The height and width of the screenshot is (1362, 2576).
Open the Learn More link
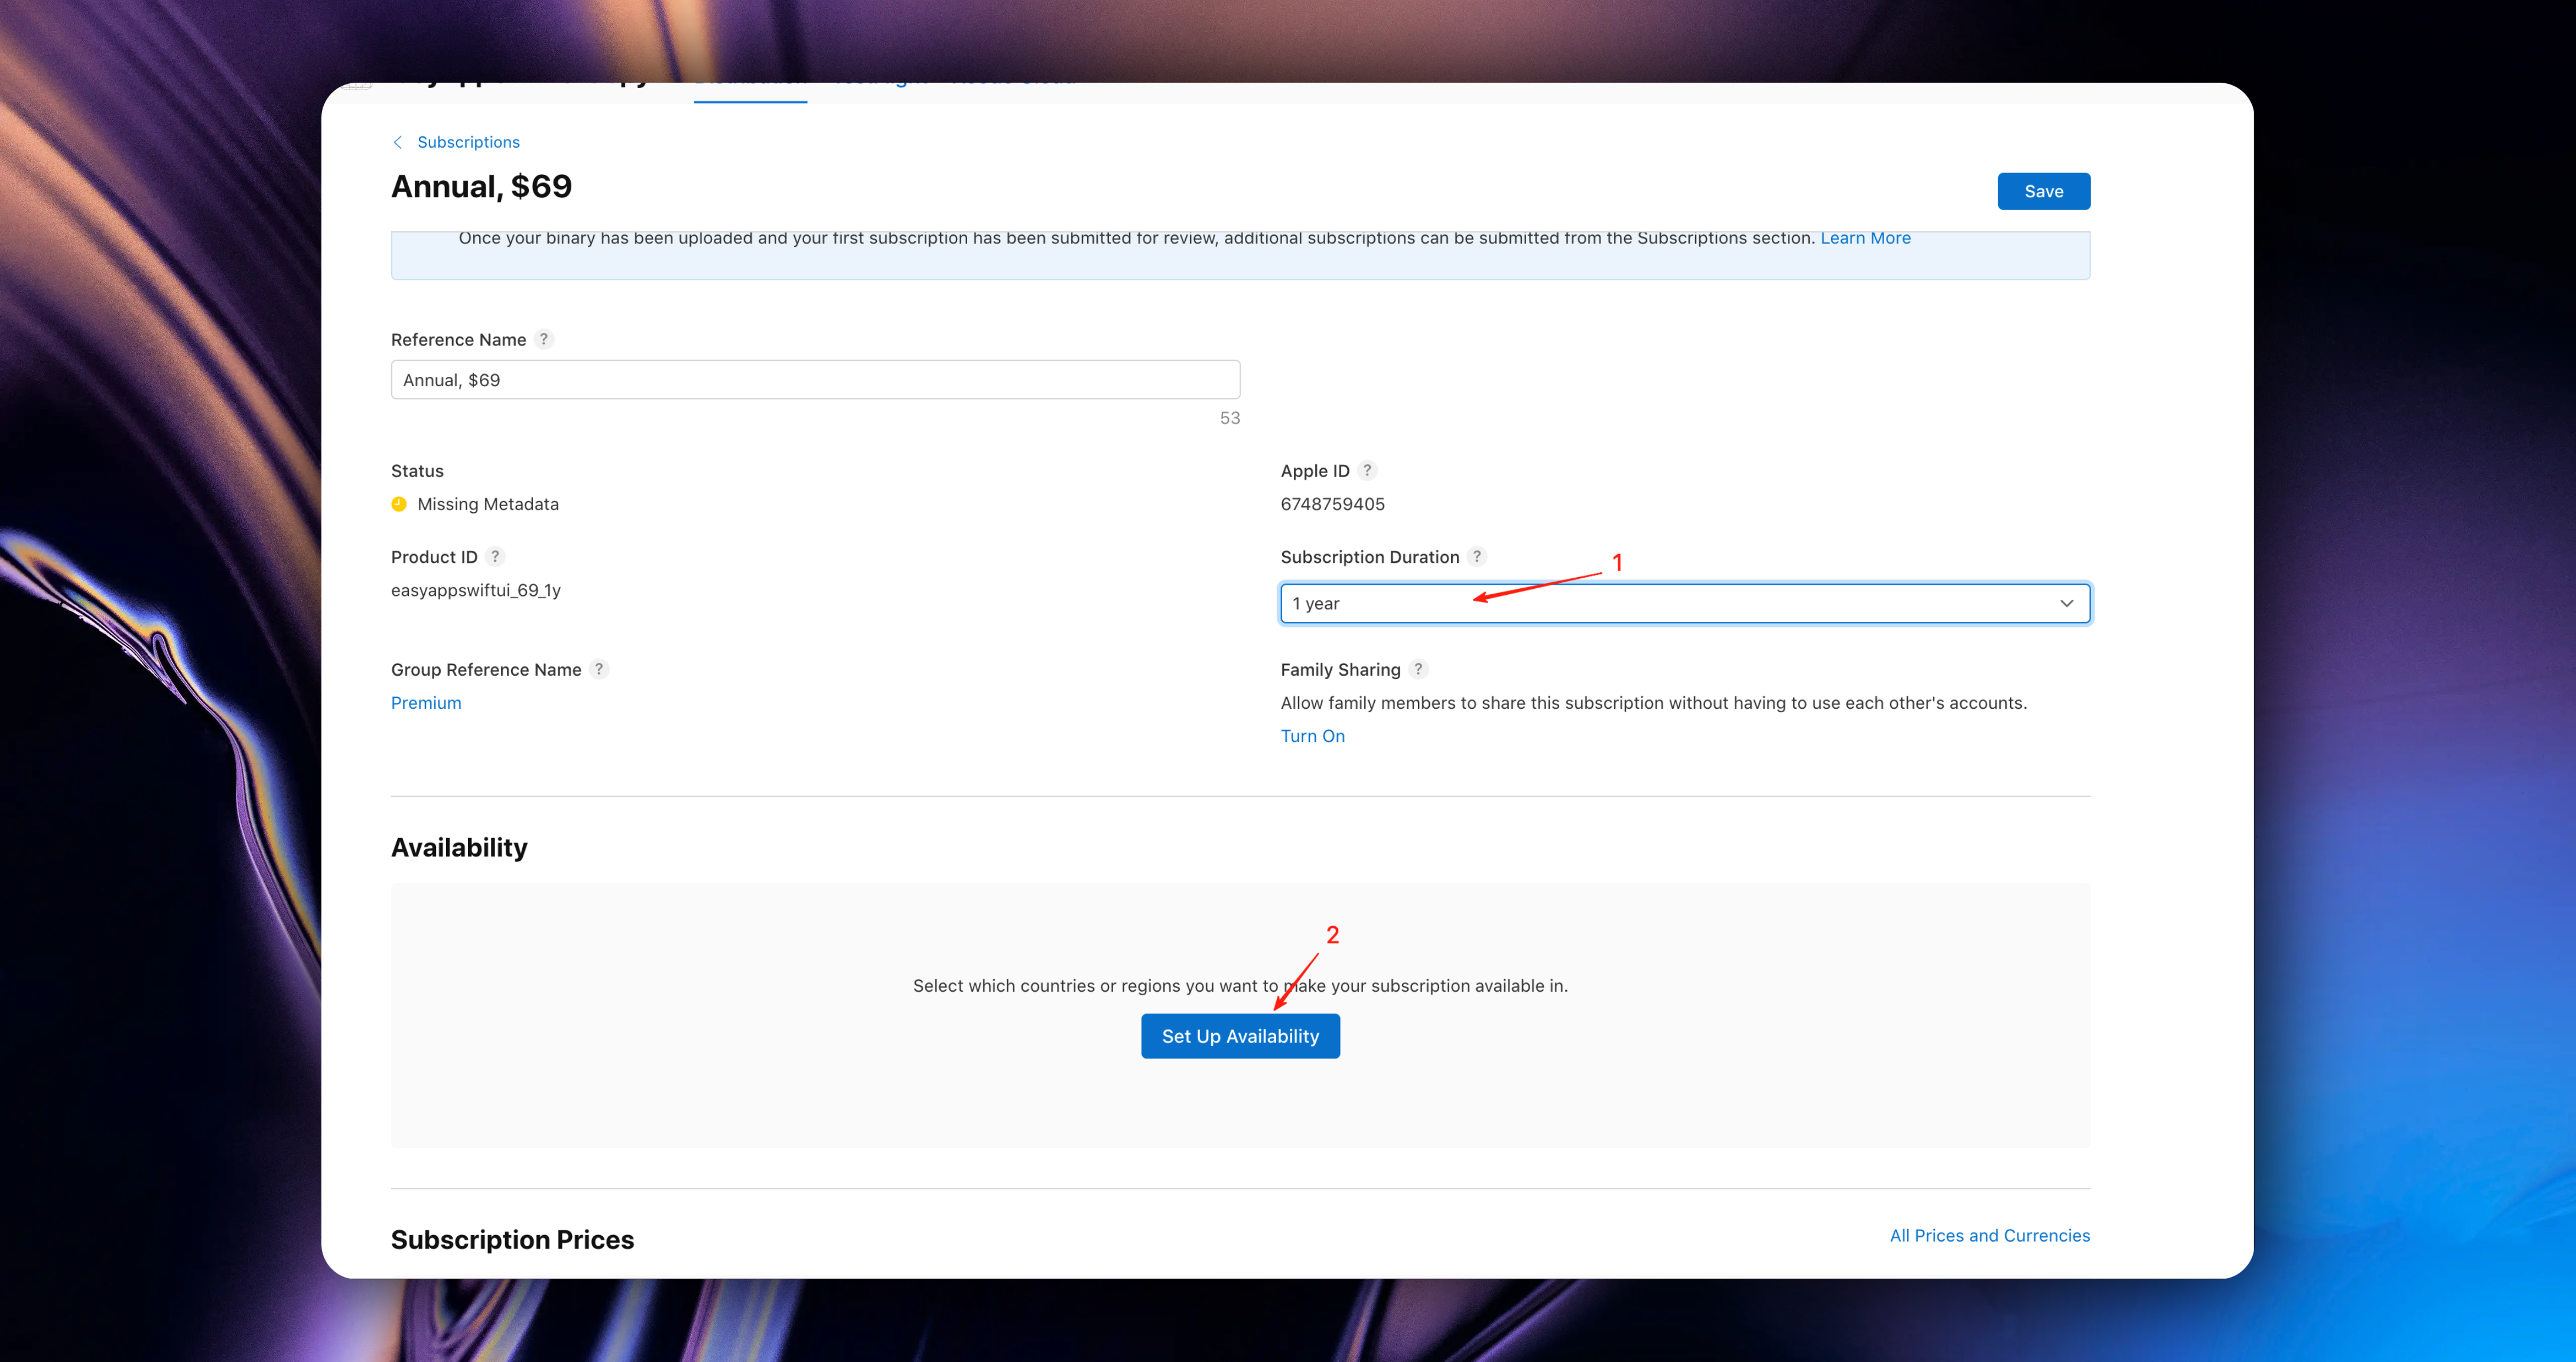[1865, 237]
